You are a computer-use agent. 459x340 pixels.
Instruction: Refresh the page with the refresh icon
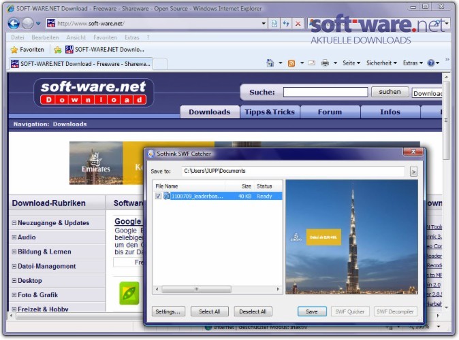pos(286,23)
